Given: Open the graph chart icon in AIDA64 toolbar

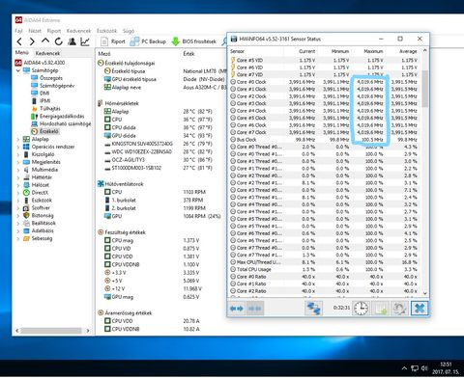Looking at the screenshot, I should [85, 41].
